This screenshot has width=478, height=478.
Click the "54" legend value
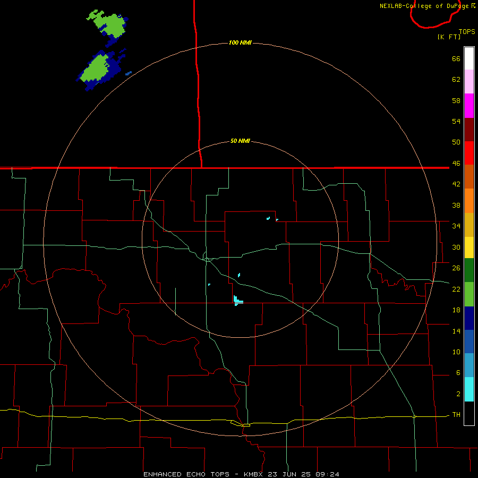click(x=456, y=121)
